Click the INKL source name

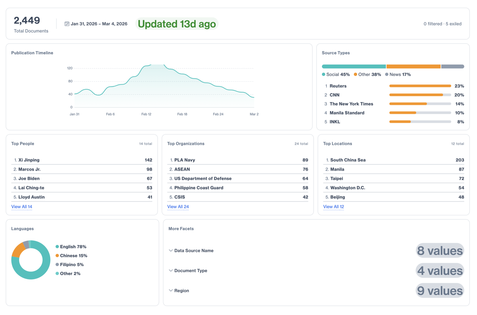tap(335, 122)
